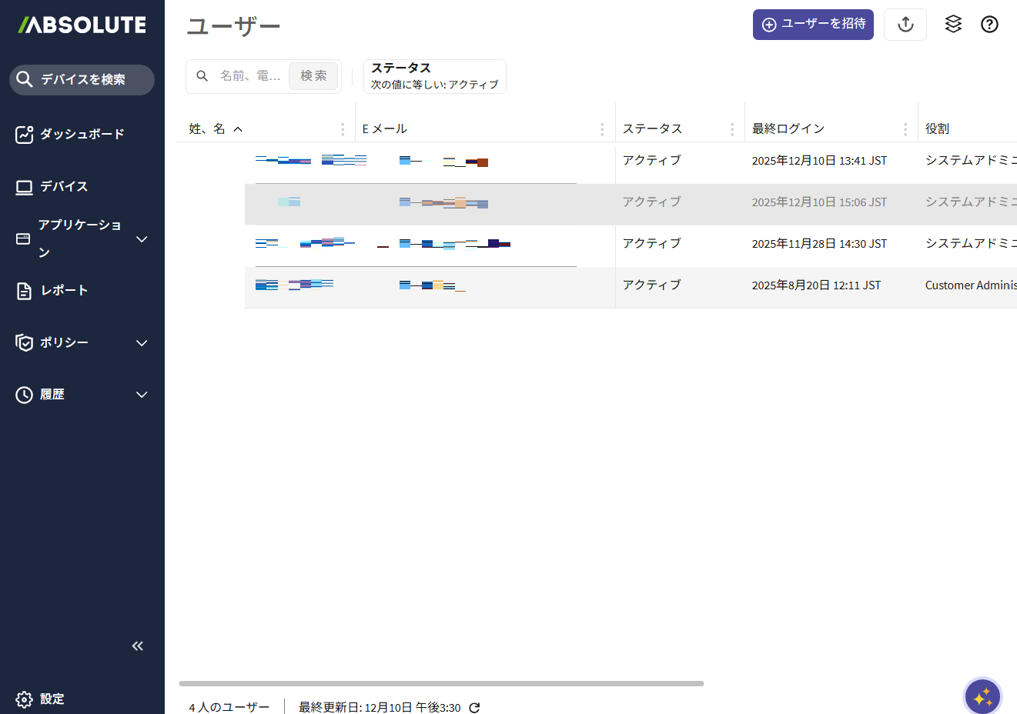The height and width of the screenshot is (714, 1017).
Task: Click the ABSOLUTE logo
Action: tap(82, 25)
